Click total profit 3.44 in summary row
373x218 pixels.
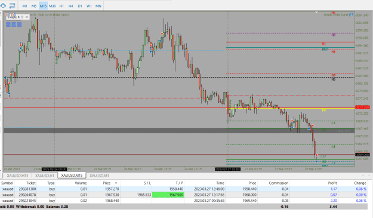[333, 207]
